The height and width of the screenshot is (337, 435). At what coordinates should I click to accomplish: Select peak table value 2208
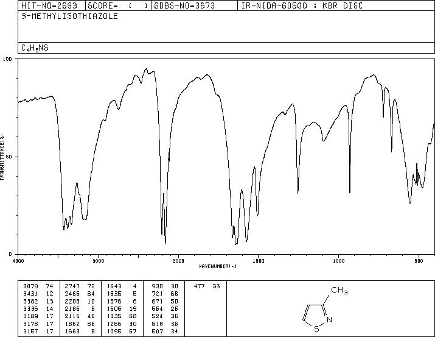[72, 301]
